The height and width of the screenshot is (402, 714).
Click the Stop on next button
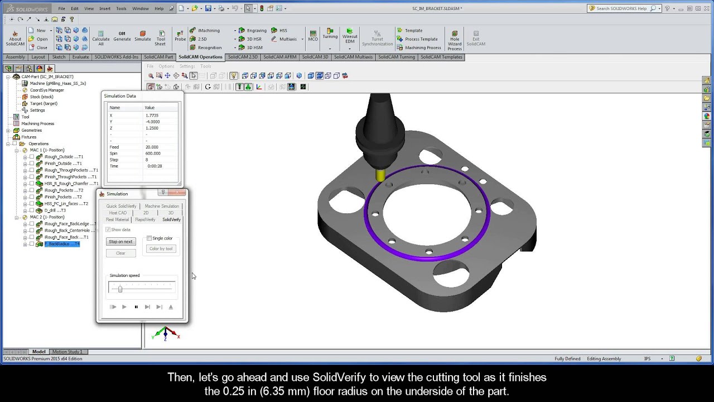(120, 242)
